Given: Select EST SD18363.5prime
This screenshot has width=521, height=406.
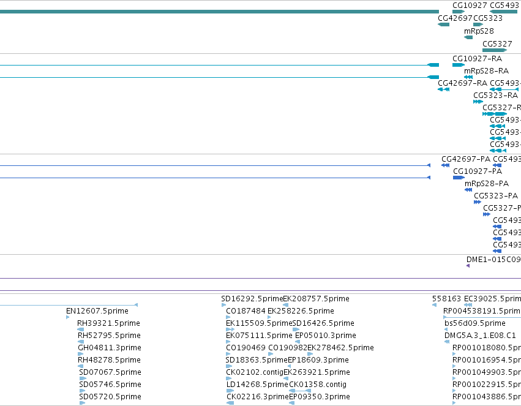Looking at the screenshot, I should (x=256, y=361).
